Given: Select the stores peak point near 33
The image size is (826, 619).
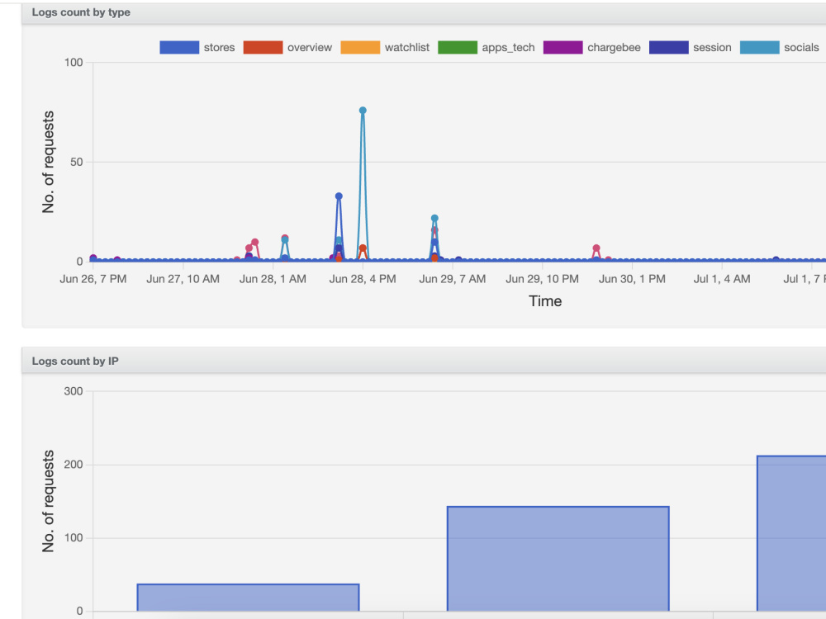Looking at the screenshot, I should 339,196.
